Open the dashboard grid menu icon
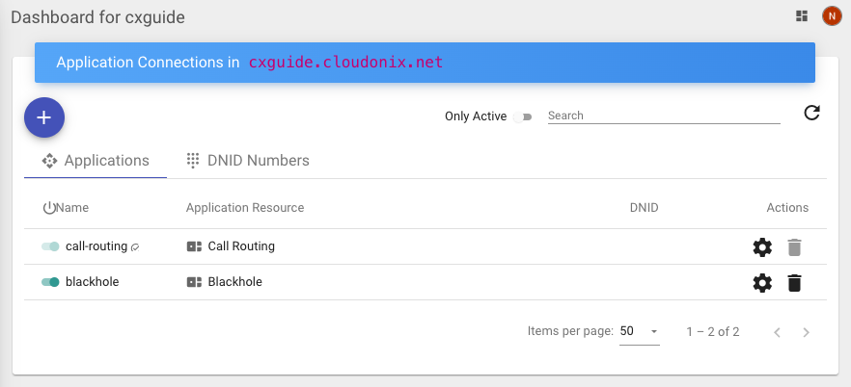This screenshot has height=387, width=851. (x=802, y=15)
